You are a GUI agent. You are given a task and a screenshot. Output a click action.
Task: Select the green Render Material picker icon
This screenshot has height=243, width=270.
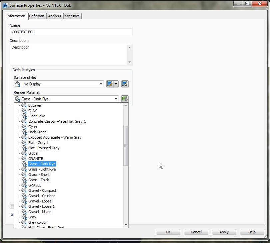point(125,98)
